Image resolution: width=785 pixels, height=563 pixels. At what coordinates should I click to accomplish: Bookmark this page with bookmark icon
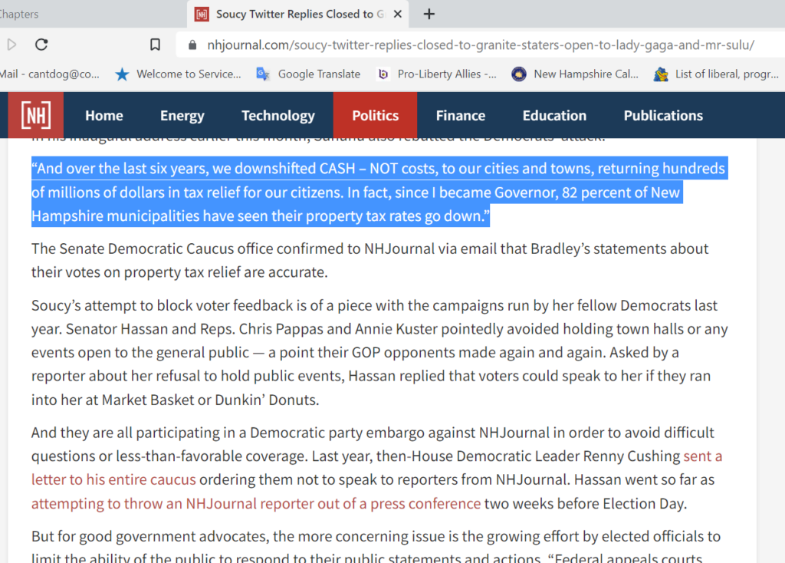tap(155, 44)
